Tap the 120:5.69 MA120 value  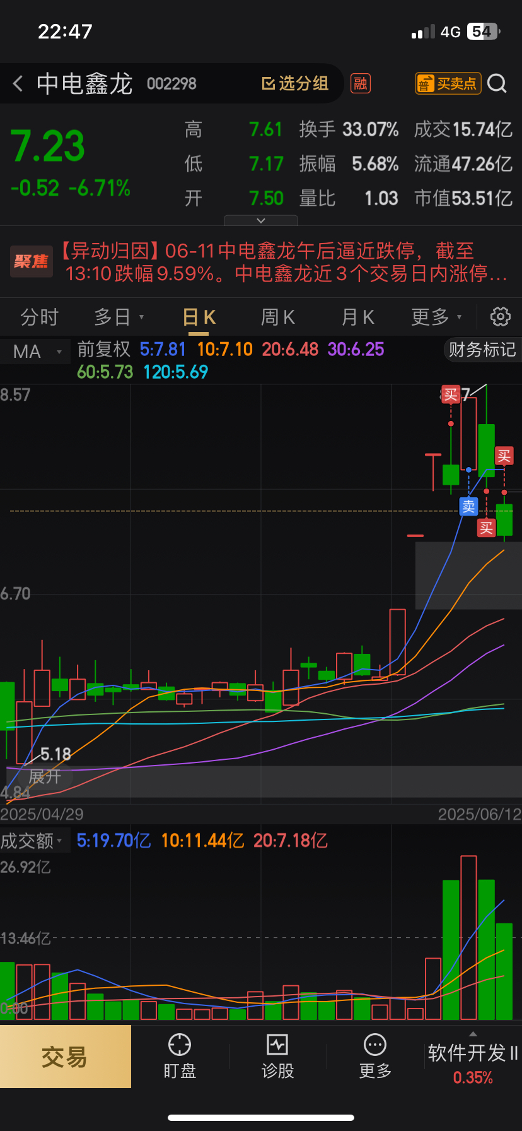tap(175, 372)
